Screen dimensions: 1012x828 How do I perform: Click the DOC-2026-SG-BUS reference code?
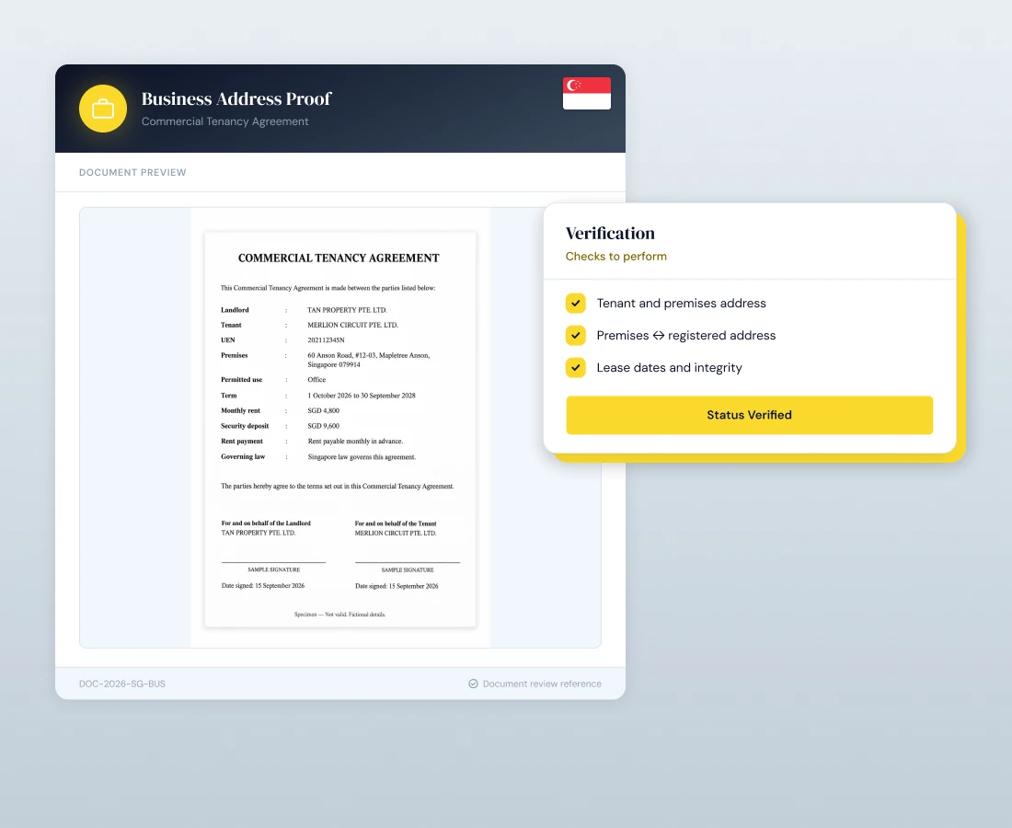coord(122,684)
